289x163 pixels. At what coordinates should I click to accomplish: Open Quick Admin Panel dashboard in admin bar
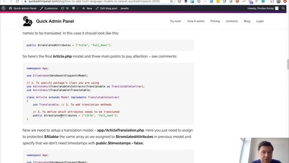(23, 8)
